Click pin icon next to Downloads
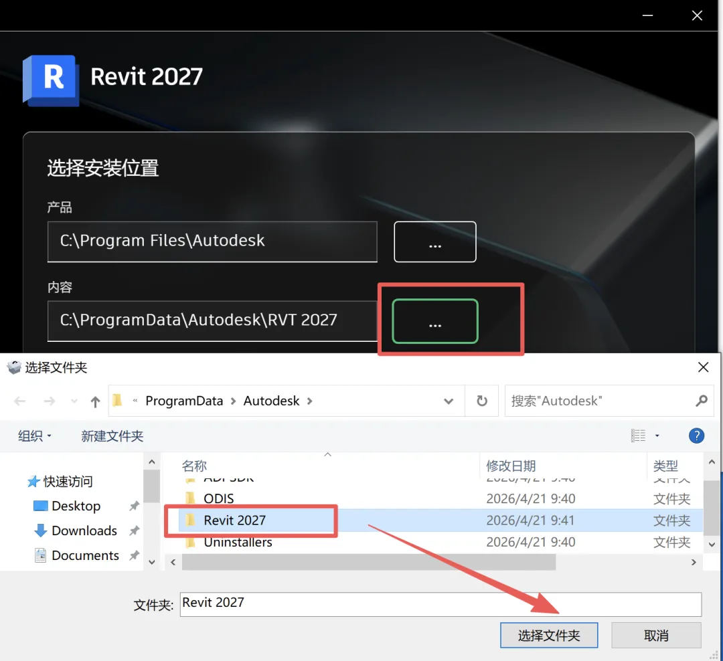Image resolution: width=723 pixels, height=661 pixels. pyautogui.click(x=134, y=531)
